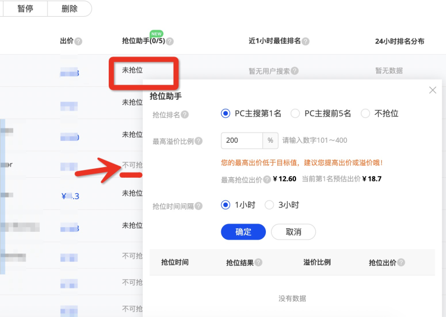Close the 抢位助手 dialog
Viewport: 446px width, 317px height.
coord(432,90)
